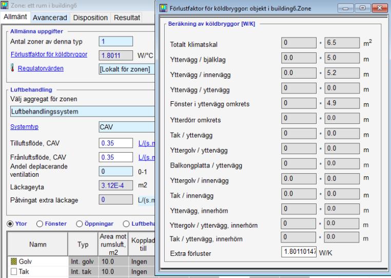This screenshot has width=391, height=278.
Task: Open the Luftbehandlingssystem aggregate dropdown
Action: 82,112
